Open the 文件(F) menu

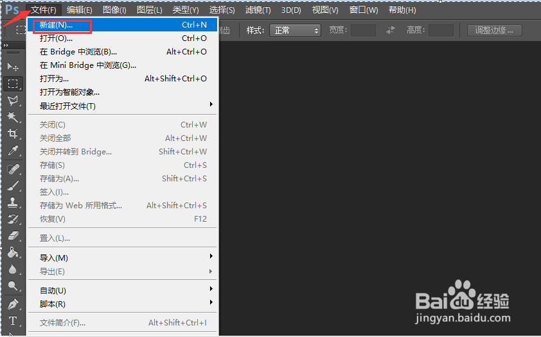tap(44, 10)
